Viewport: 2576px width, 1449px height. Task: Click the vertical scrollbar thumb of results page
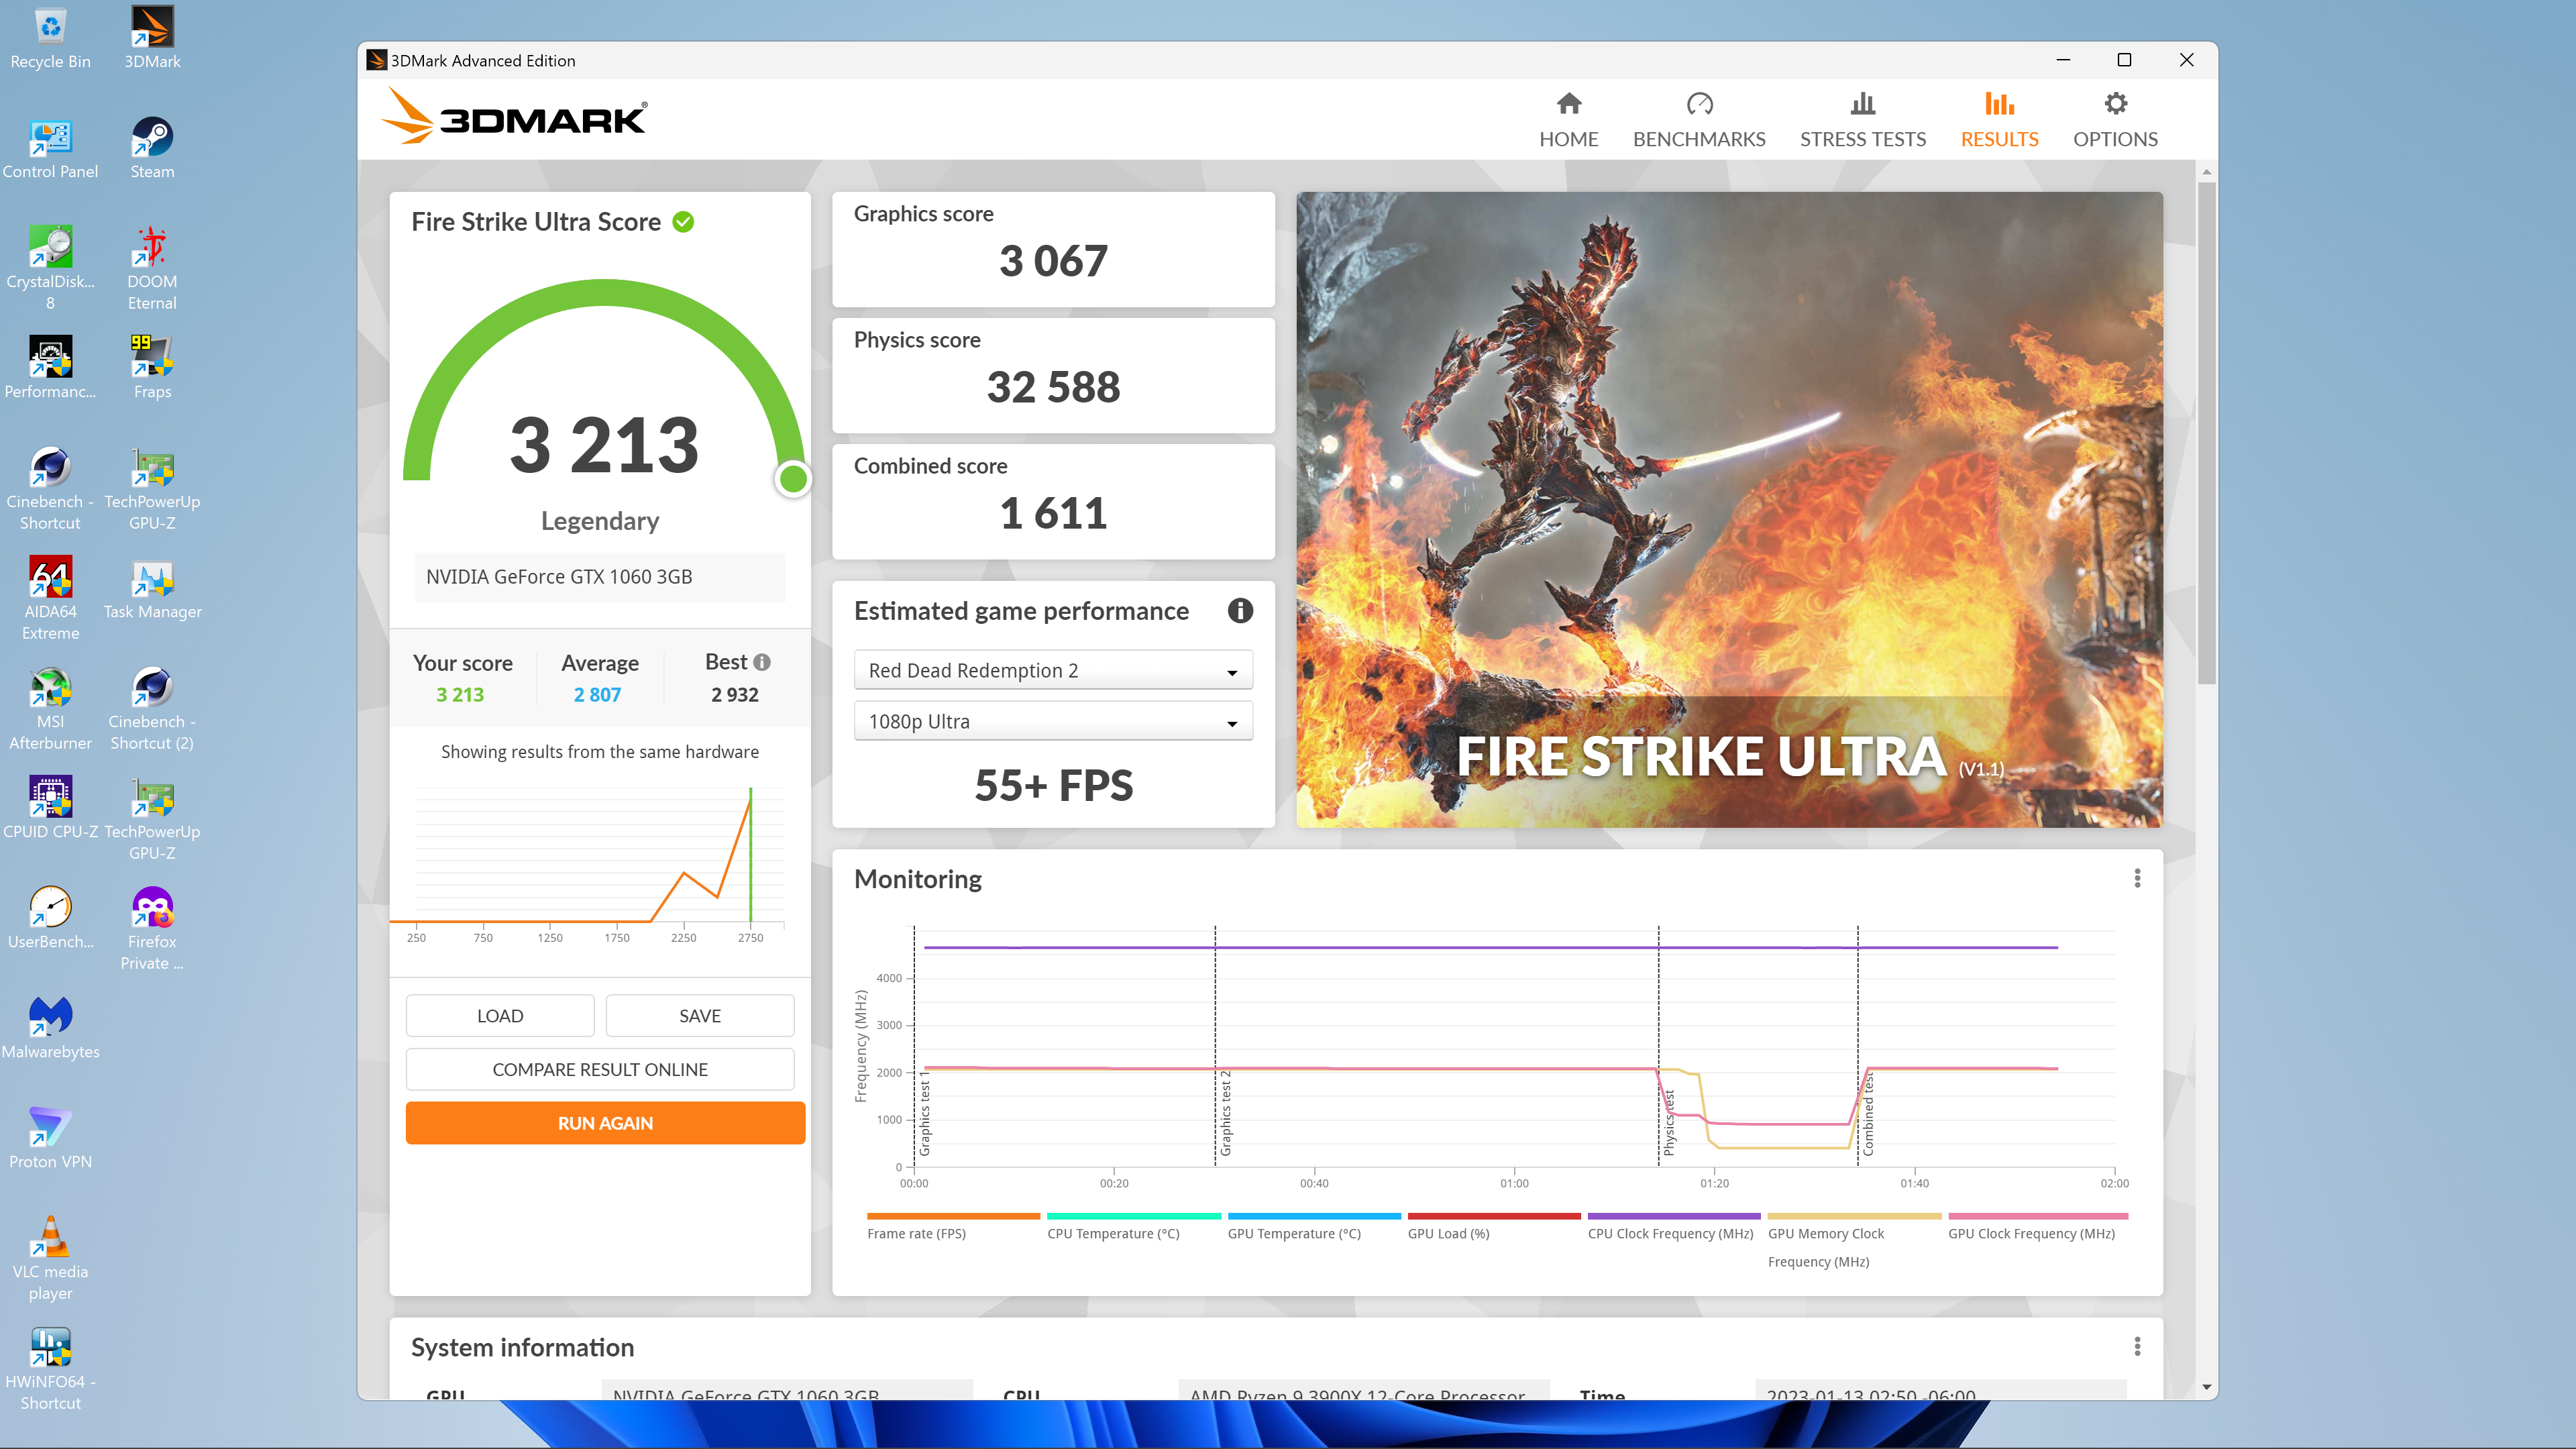tap(2206, 433)
